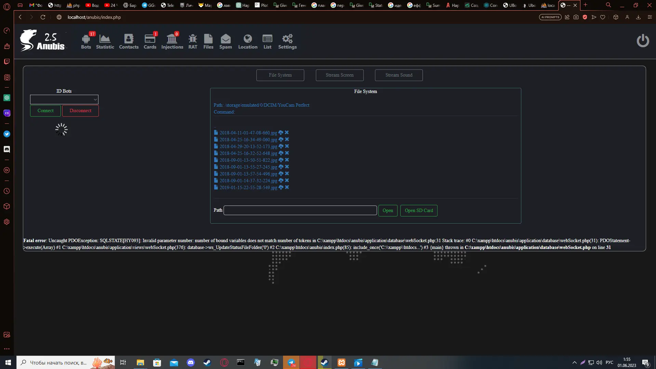Click the taskbar search box
The width and height of the screenshot is (656, 369).
[x=66, y=363]
